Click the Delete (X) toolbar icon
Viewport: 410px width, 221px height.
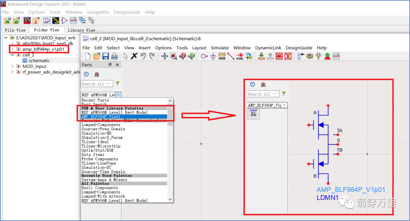click(x=134, y=56)
